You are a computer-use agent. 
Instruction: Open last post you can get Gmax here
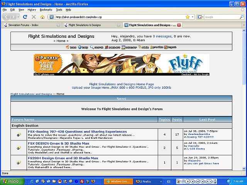203,163
